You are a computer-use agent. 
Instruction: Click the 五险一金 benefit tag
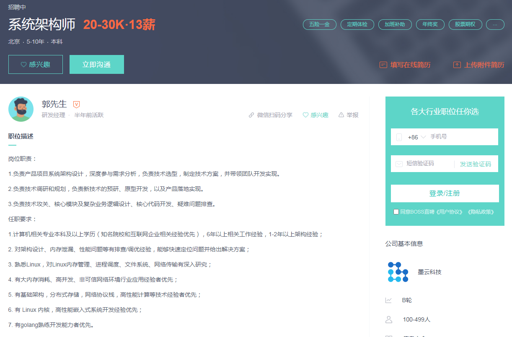click(319, 24)
